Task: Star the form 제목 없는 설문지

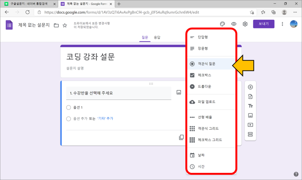Action: coord(65,25)
